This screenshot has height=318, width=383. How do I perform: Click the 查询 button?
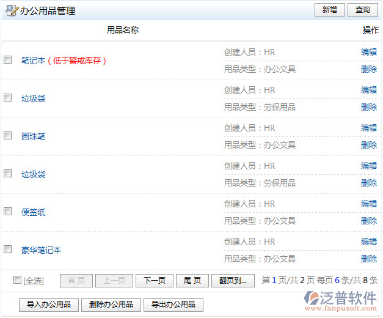point(363,10)
